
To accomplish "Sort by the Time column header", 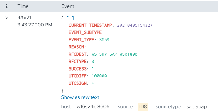I will (x=23, y=6).
